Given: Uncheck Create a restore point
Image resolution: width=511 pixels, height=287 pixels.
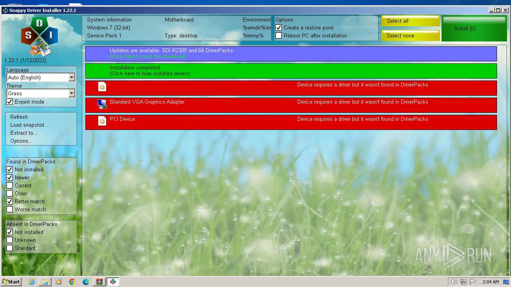Looking at the screenshot, I should (x=279, y=28).
